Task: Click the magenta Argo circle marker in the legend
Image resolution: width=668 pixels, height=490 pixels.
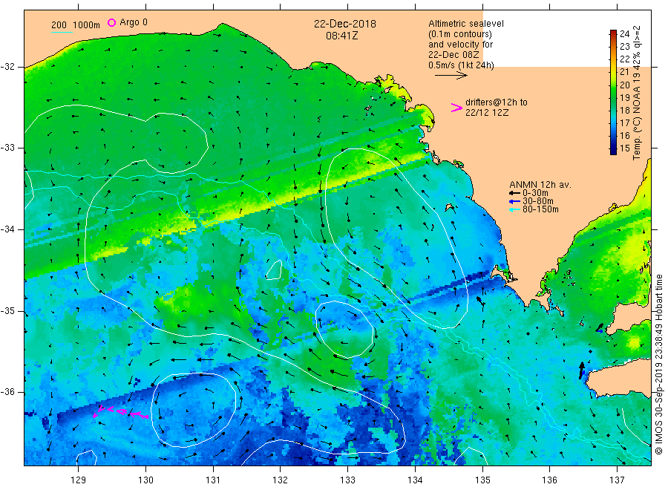Action: click(111, 22)
